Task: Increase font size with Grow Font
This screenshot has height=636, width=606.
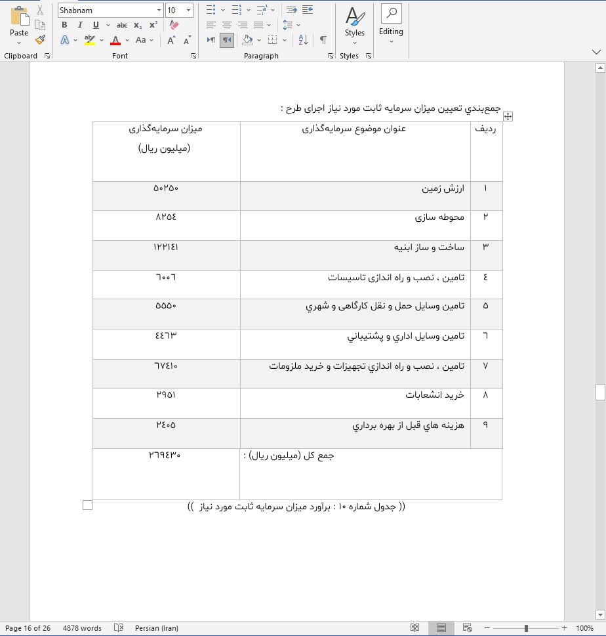Action: tap(171, 40)
